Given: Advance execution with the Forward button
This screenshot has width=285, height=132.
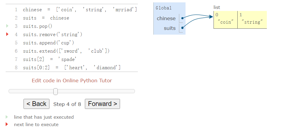Looking at the screenshot, I should [x=102, y=104].
